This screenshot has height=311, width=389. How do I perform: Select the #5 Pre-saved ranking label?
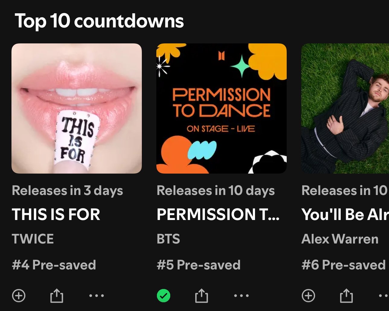point(199,265)
